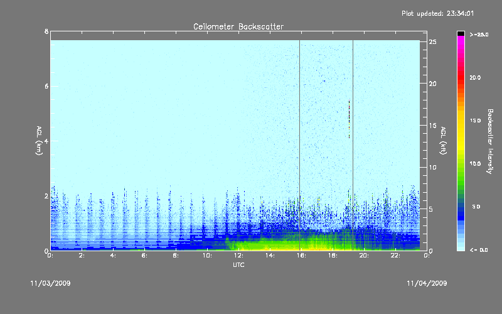
Task: Click the '15' kft tick label on right axis
Action: point(432,126)
